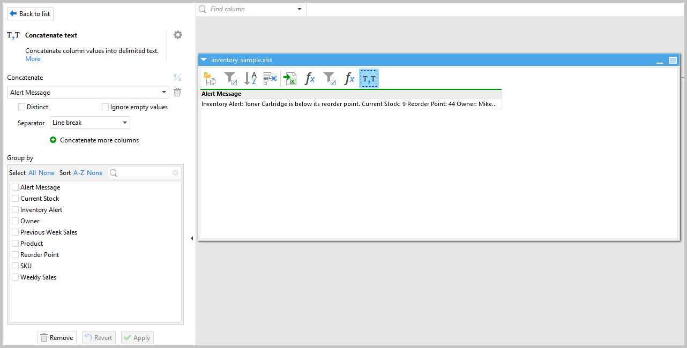Clear the Group by search field
Screen dimensions: 687x348
(175, 173)
